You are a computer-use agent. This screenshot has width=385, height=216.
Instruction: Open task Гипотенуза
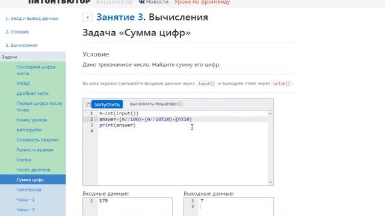(x=28, y=190)
